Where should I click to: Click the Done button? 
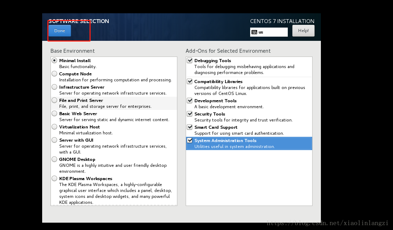click(x=60, y=31)
